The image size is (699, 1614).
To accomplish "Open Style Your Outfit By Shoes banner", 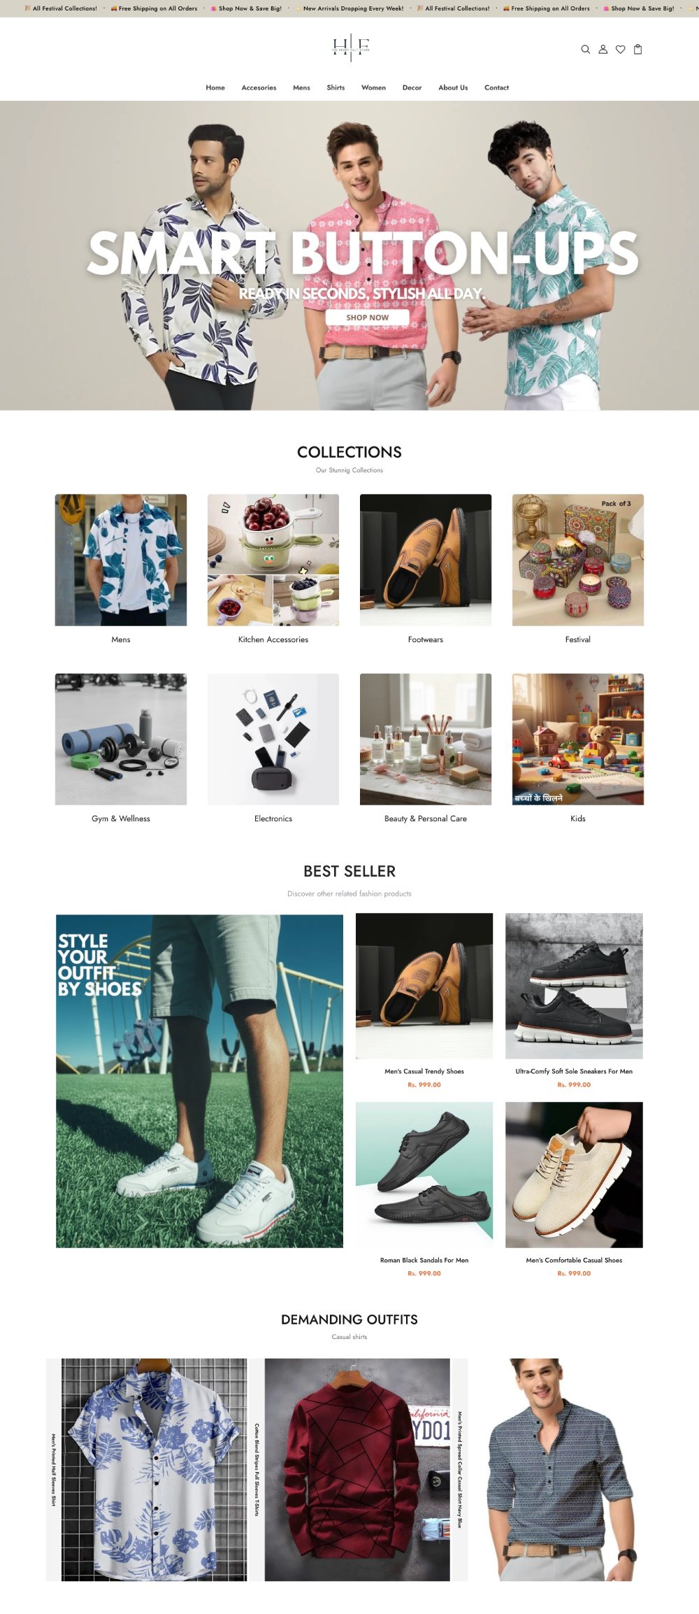I will point(199,1081).
